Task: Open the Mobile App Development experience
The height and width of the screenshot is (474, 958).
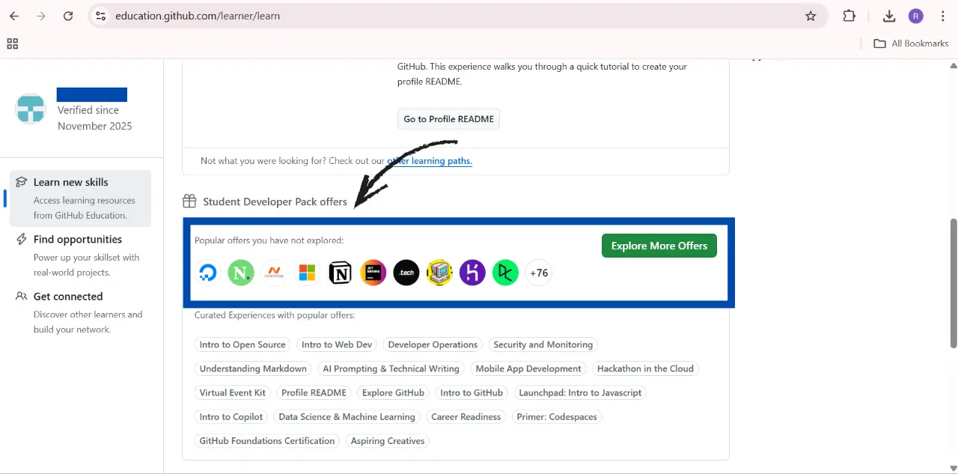Action: point(528,368)
